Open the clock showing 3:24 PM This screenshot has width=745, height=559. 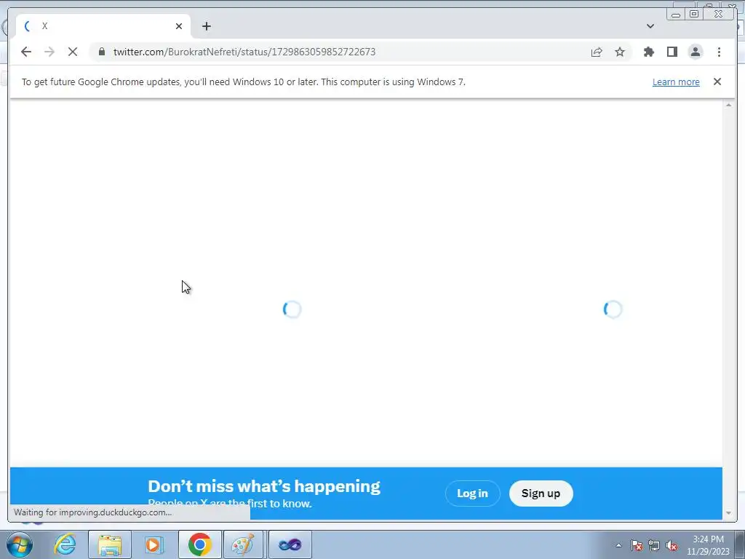(x=708, y=545)
